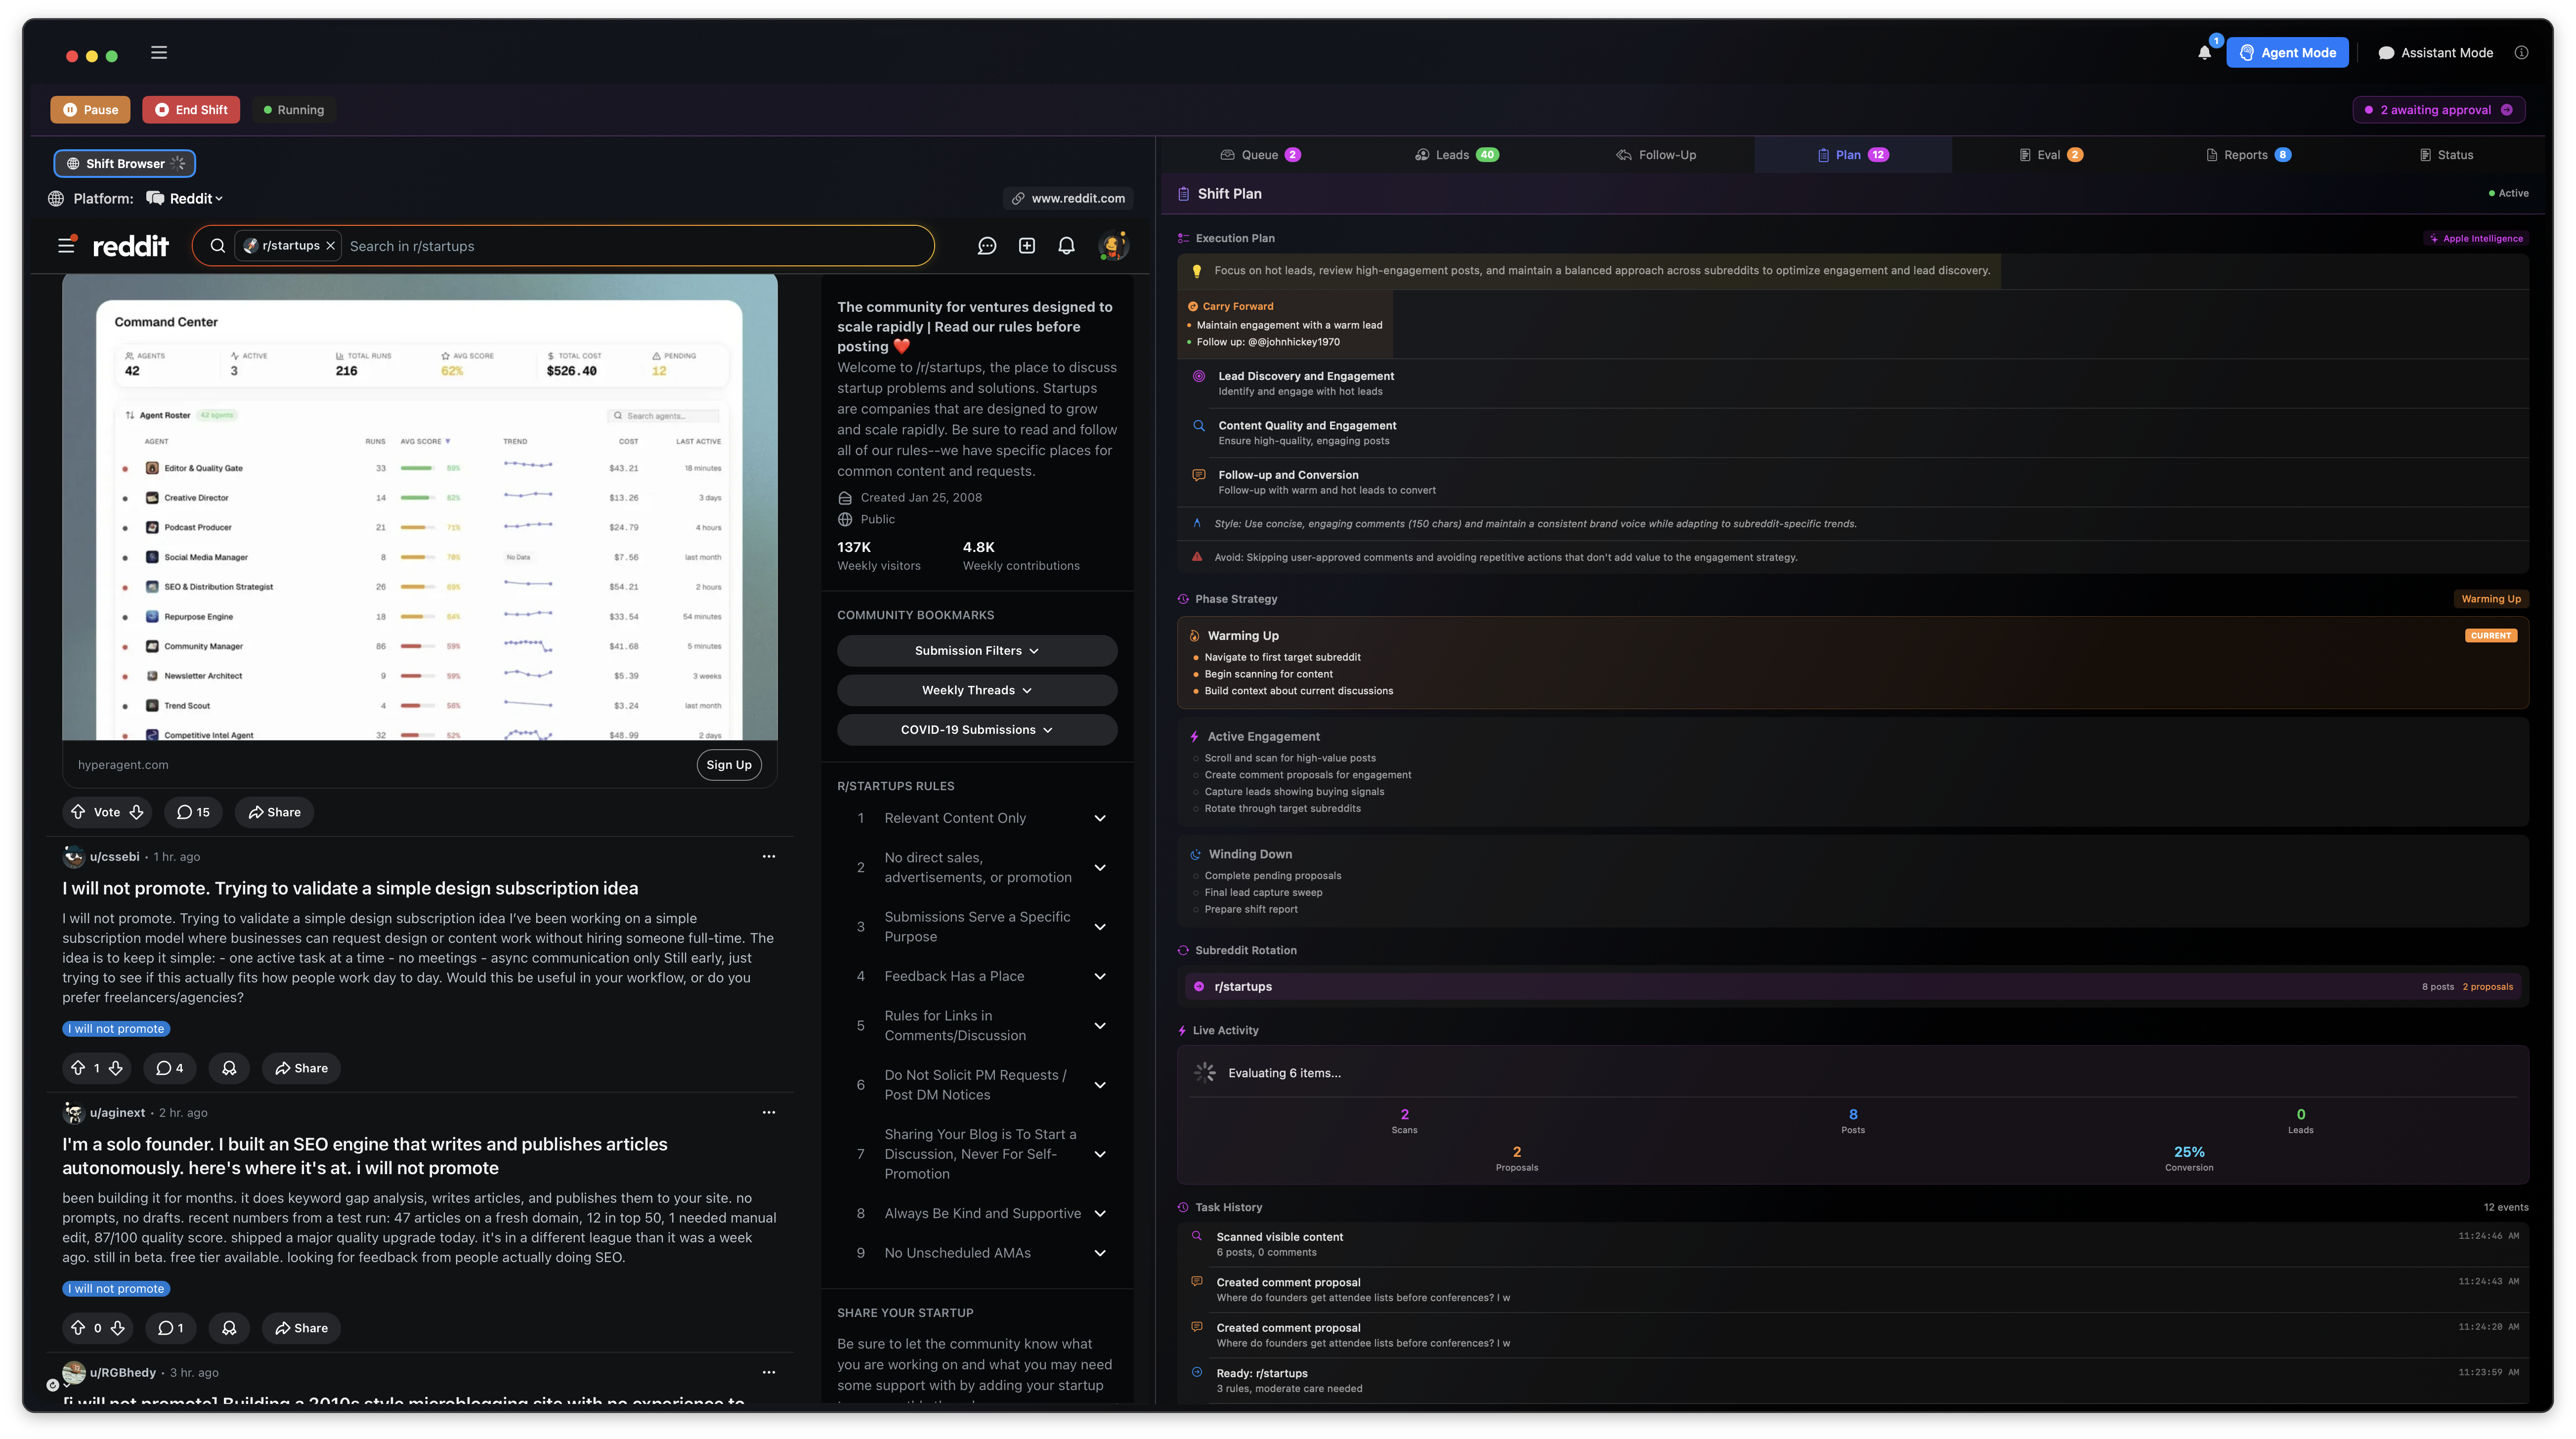Click the info icon beside Assistant Mode
Viewport: 2576px width, 1439px height.
pyautogui.click(x=2521, y=53)
